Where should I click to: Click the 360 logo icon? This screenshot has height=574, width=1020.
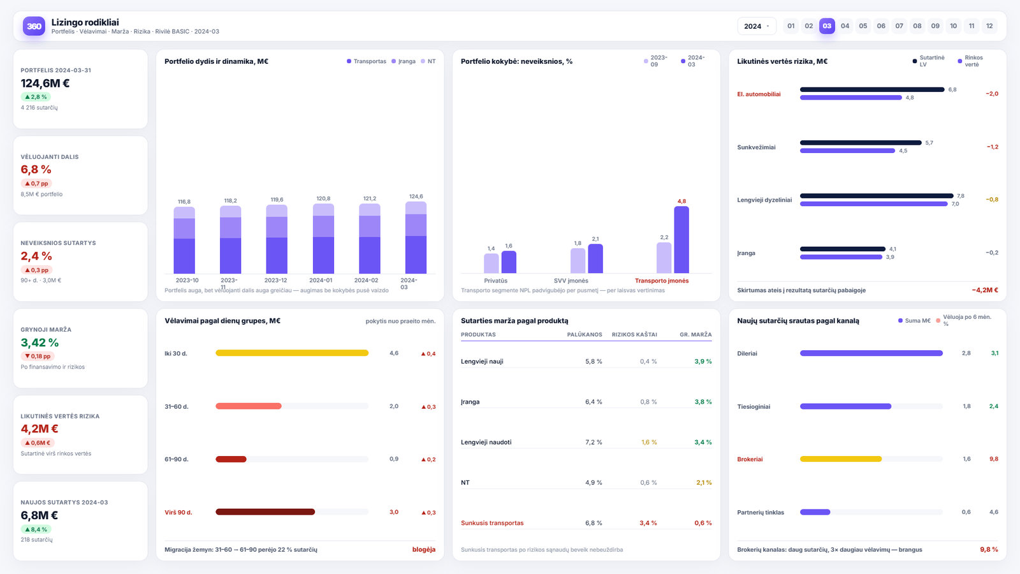34,26
